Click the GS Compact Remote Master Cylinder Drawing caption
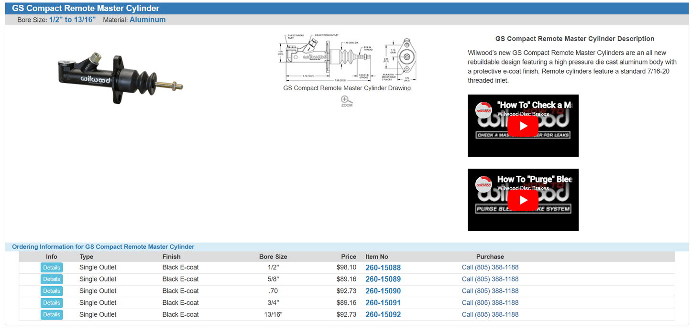This screenshot has height=333, width=691. (347, 88)
